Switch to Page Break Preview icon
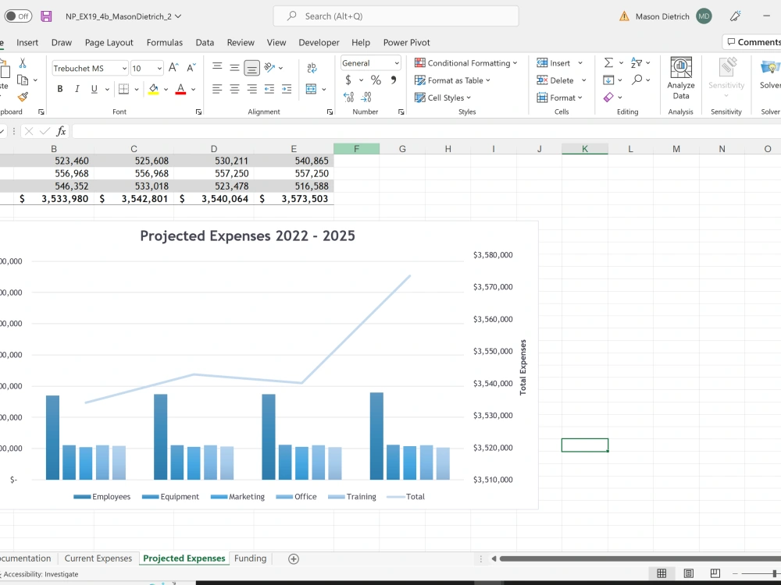The height and width of the screenshot is (585, 781). 715,573
